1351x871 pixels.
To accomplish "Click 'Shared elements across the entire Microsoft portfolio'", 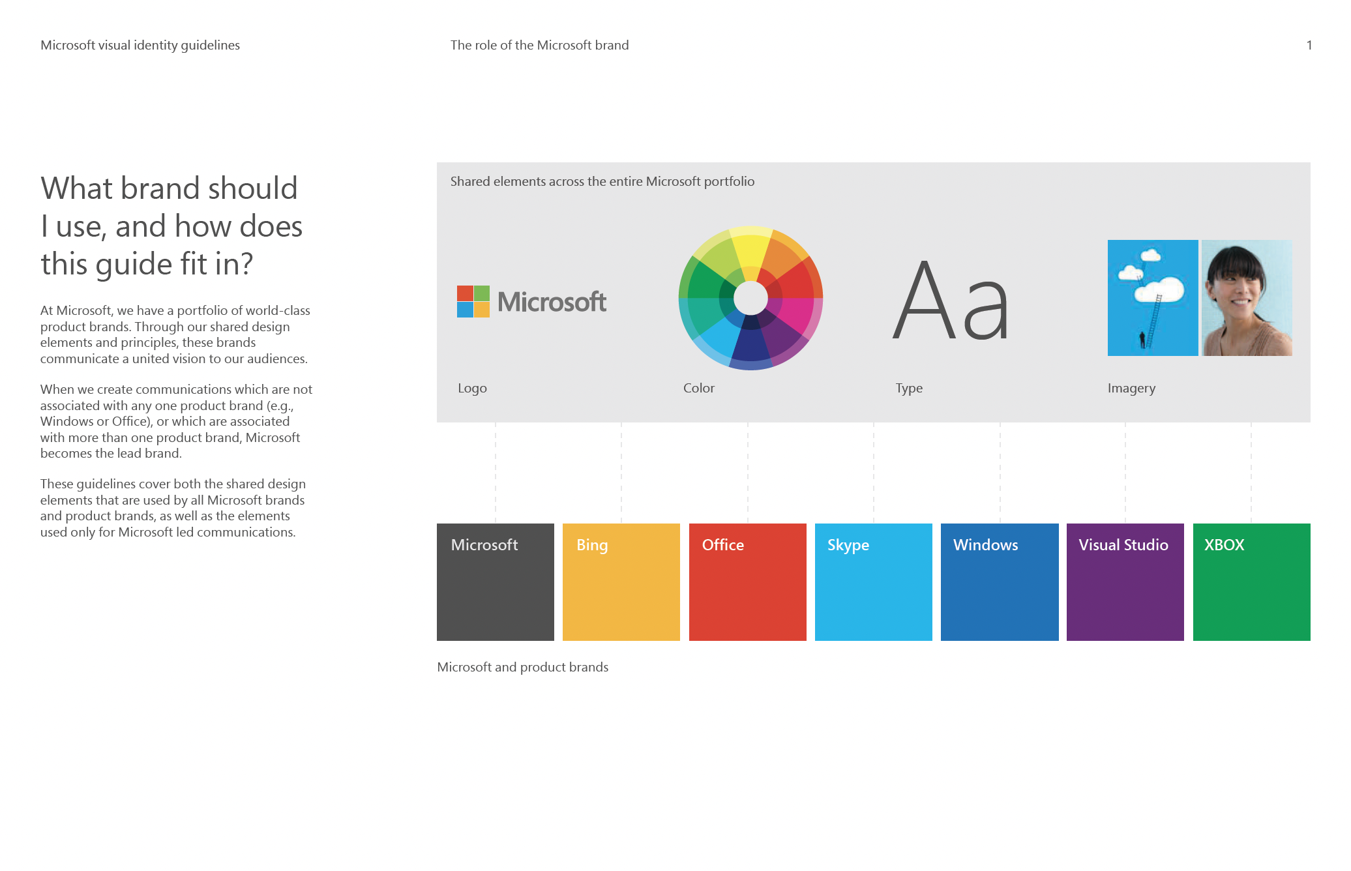I will tap(602, 181).
